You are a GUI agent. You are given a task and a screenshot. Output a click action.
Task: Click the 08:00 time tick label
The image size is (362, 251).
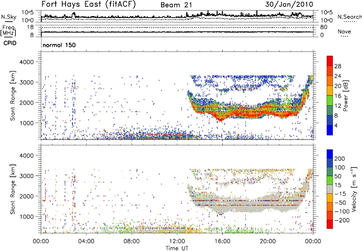132,241
